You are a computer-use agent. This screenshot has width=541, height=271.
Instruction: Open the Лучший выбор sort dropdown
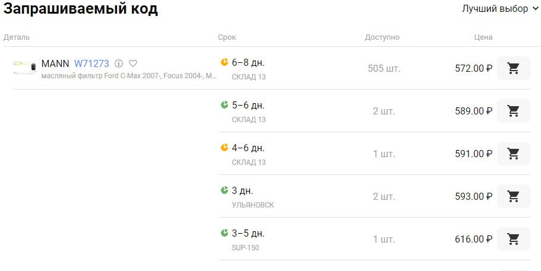500,9
